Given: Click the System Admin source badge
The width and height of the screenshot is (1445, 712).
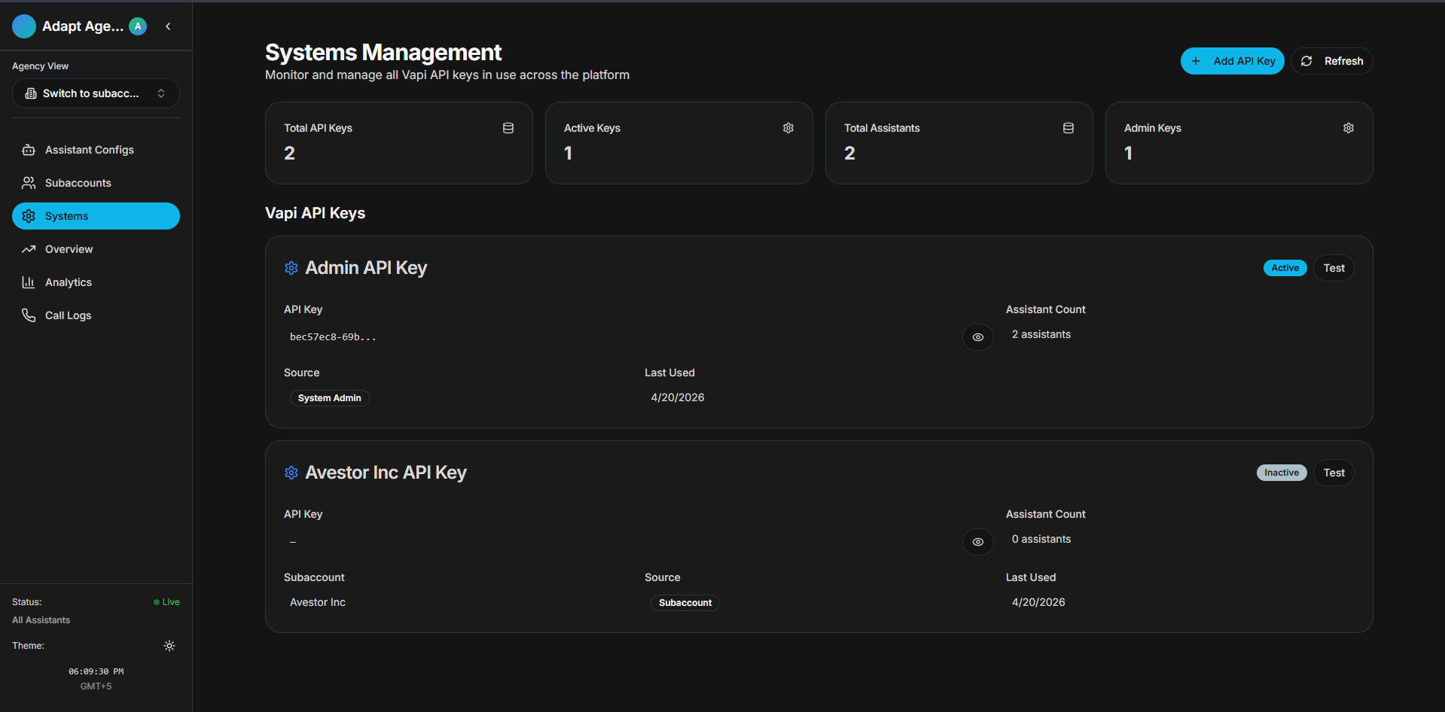Looking at the screenshot, I should click(x=329, y=398).
